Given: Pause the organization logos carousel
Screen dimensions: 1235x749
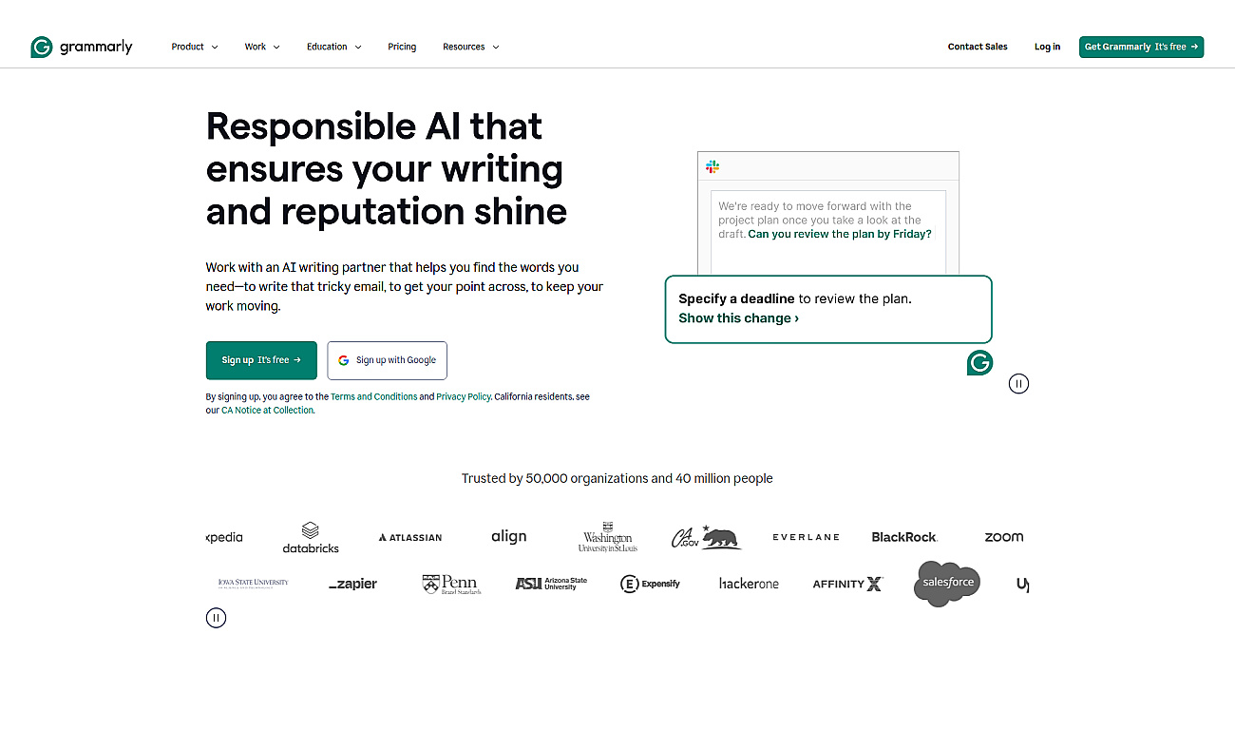Looking at the screenshot, I should pos(217,618).
